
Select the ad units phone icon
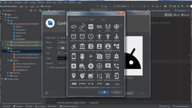coord(73,56)
